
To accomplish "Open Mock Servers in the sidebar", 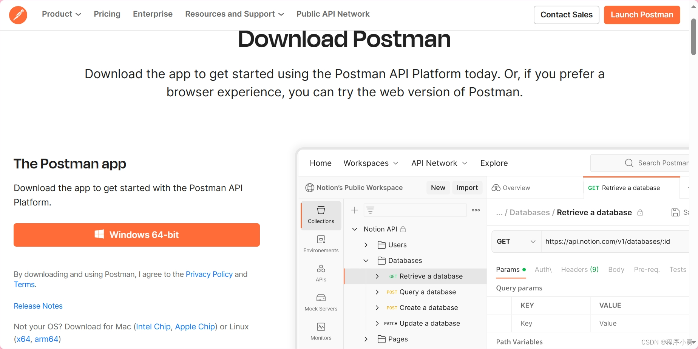I will [321, 303].
